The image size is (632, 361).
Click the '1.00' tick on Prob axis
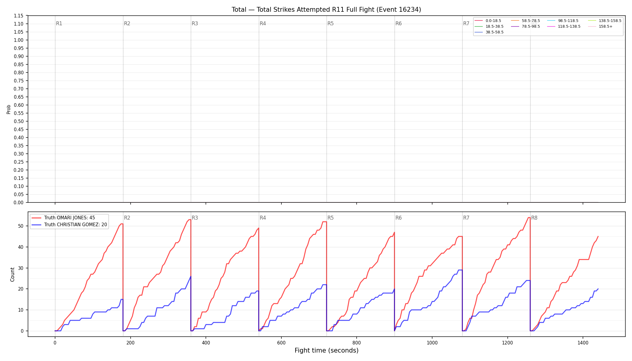[19, 40]
